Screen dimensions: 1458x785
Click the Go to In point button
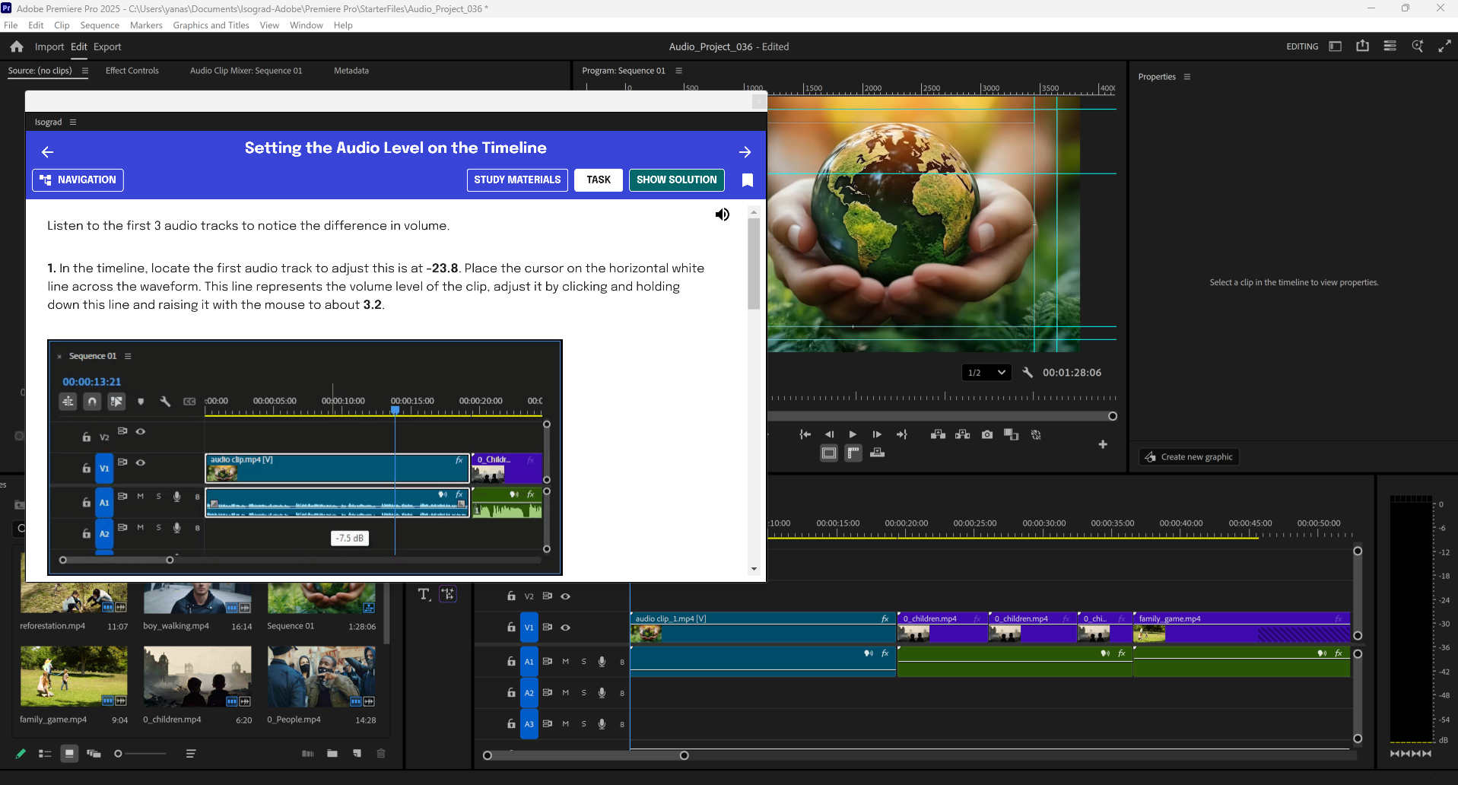coord(805,434)
